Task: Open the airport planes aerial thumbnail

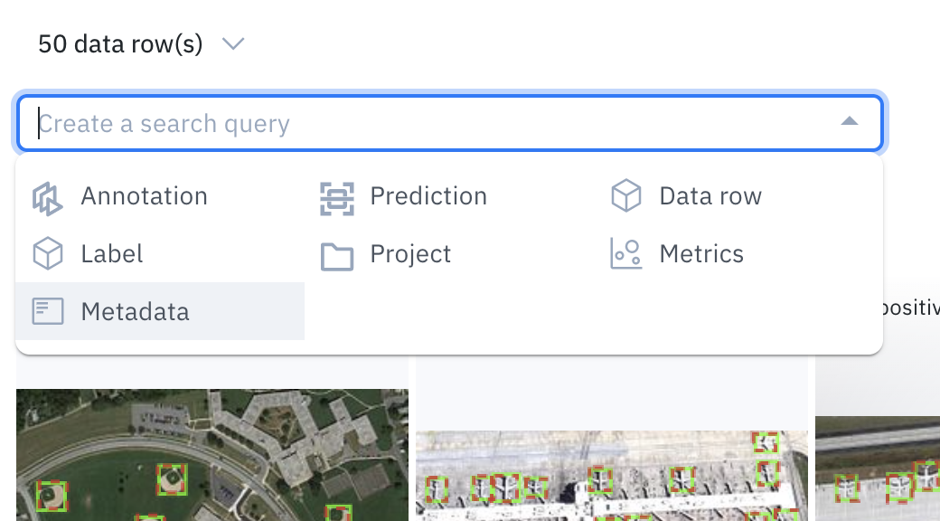Action: coord(612,476)
